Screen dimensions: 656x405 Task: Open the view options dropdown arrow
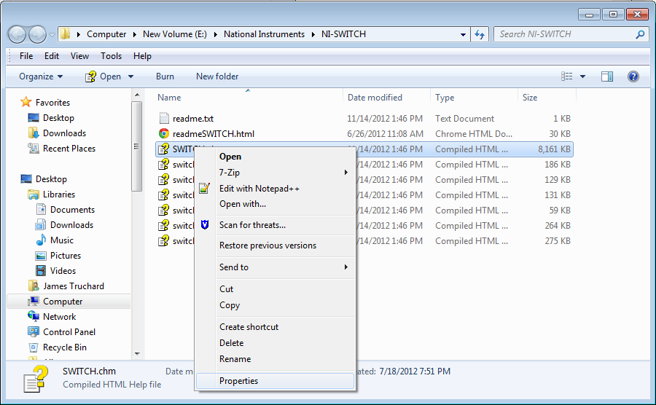tap(582, 76)
